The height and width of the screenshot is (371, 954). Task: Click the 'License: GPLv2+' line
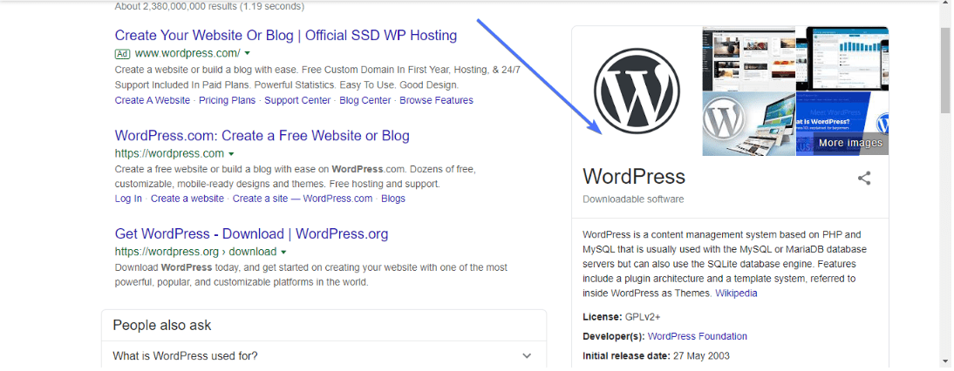click(622, 317)
